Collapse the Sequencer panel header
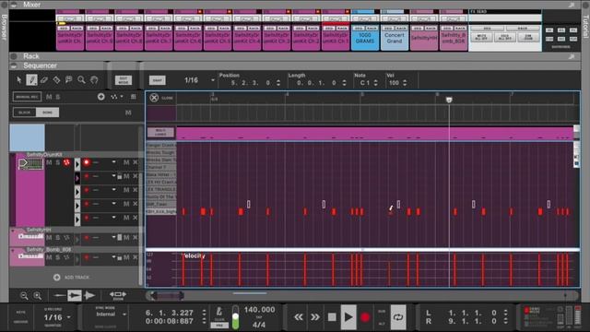590x332 pixels. (15, 65)
